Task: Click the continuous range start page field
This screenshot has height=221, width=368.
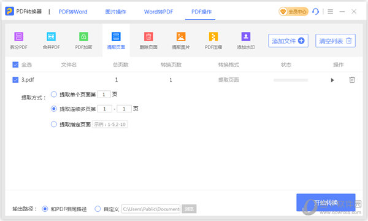Action: click(x=105, y=109)
